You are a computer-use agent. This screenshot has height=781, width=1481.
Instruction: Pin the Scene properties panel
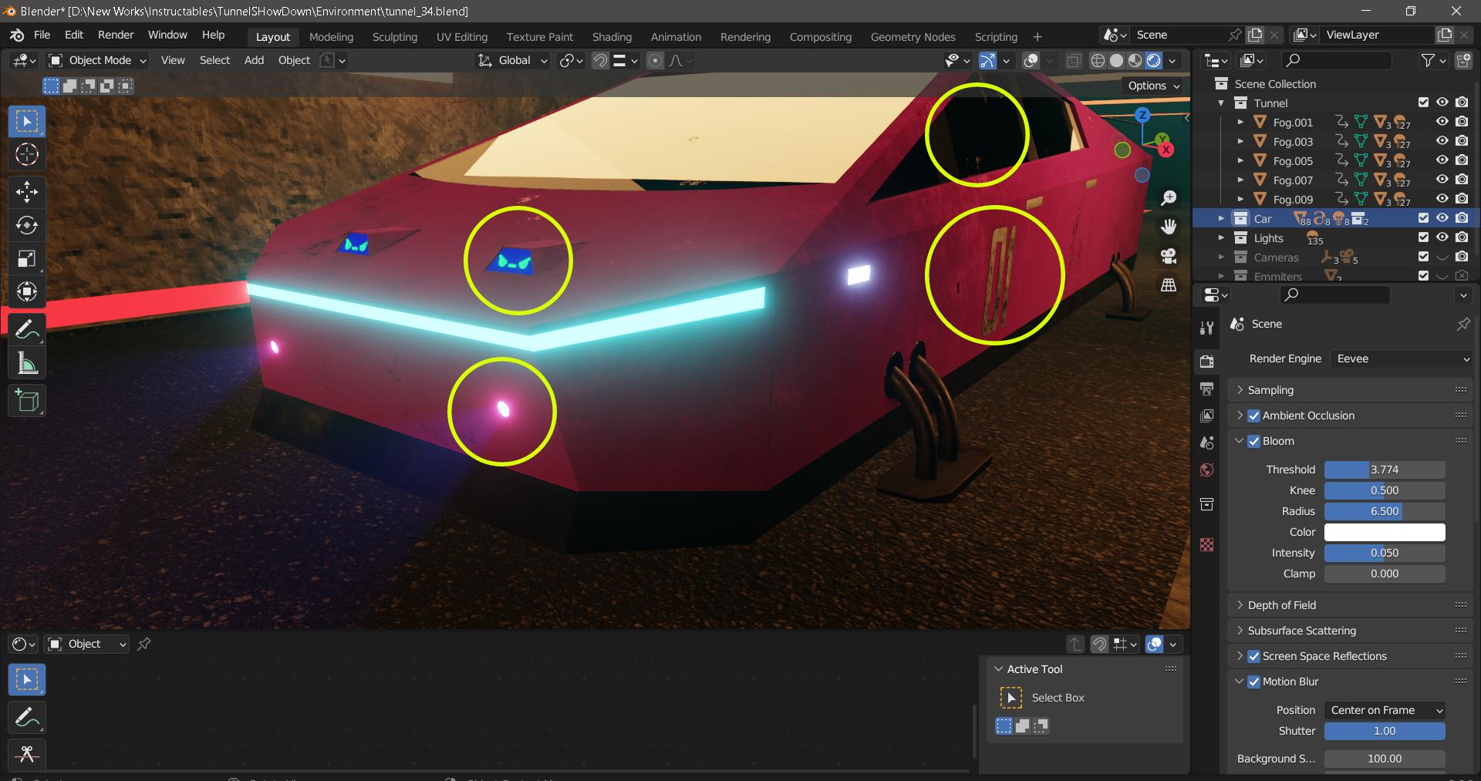[1462, 325]
